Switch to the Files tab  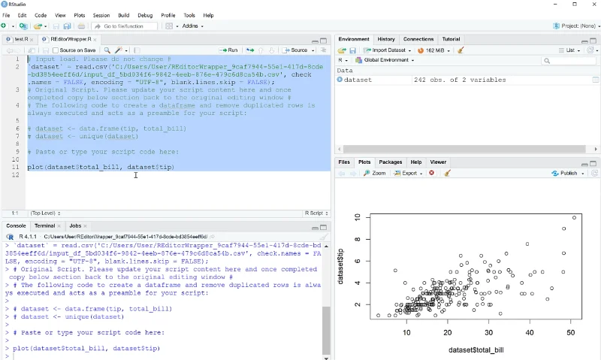(344, 162)
